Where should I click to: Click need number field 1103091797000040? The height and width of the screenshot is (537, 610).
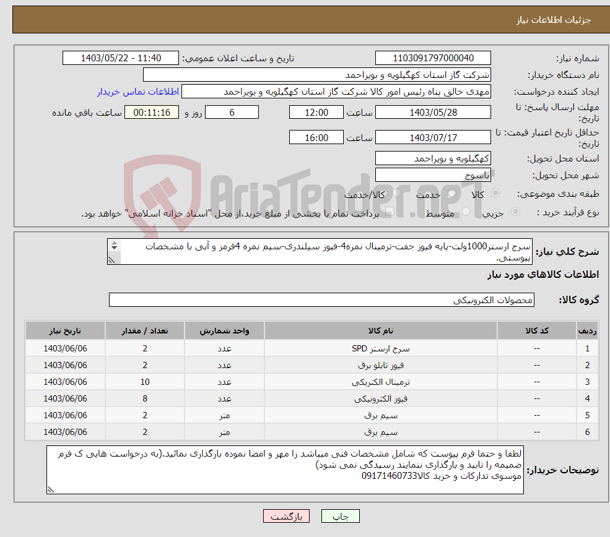[x=433, y=58]
